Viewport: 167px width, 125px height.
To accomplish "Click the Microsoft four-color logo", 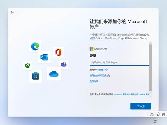I will point(92,49).
